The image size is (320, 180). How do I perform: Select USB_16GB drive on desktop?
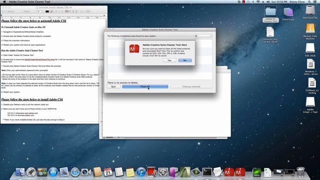point(310,50)
